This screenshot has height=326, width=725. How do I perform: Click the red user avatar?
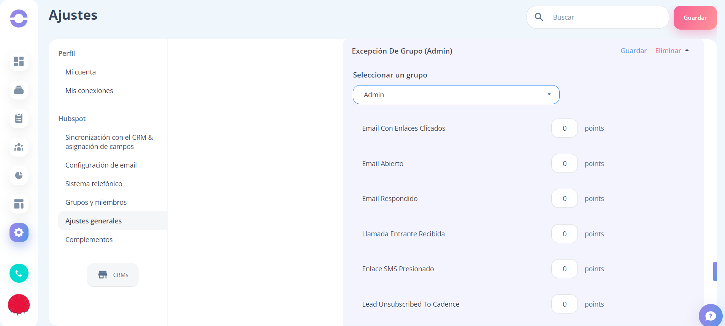coord(19,304)
